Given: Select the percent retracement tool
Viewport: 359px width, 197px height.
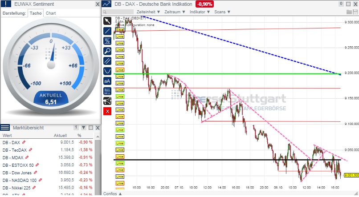Looking at the screenshot, I should tap(107, 41).
